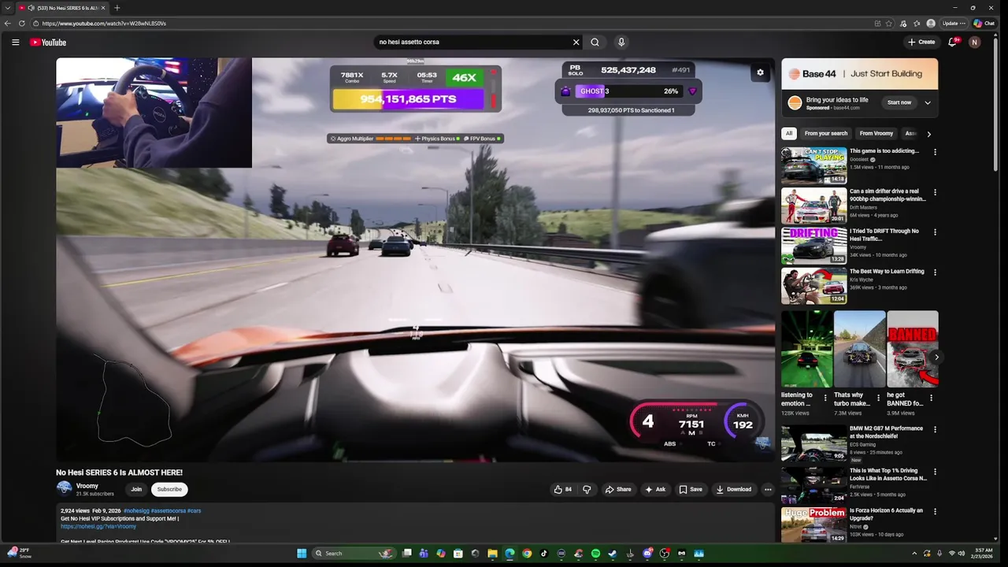Click the YouTube search input field
Viewport: 1008px width, 567px height.
(472, 42)
